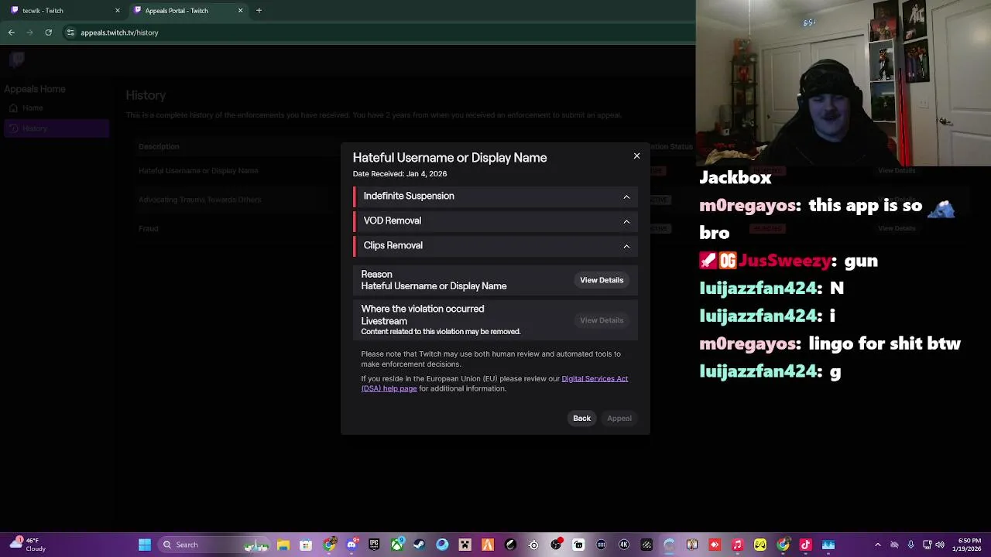Open Steam from the taskbar
Image resolution: width=991 pixels, height=557 pixels.
point(419,545)
